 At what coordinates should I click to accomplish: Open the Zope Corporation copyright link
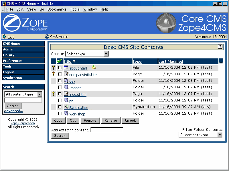23,123
